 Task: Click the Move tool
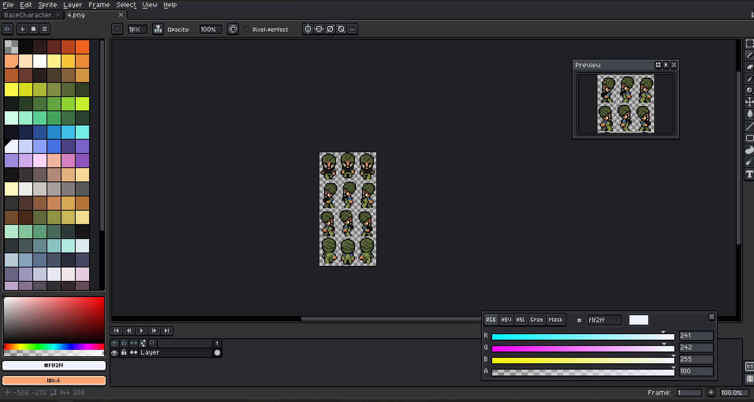(749, 102)
